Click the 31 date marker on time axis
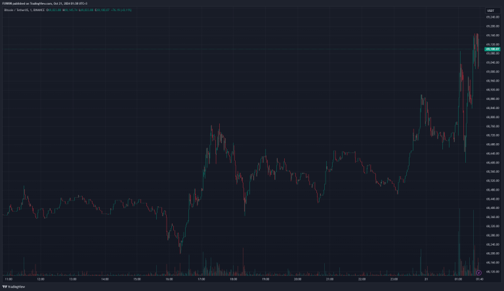Screen dimensions: 504x291 coord(426,279)
